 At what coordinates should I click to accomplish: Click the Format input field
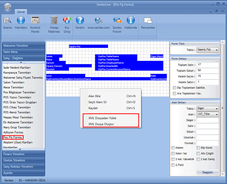point(208,143)
